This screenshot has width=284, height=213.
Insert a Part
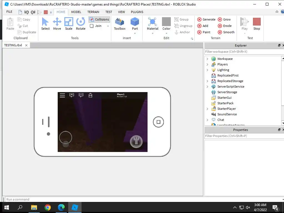click(x=135, y=24)
